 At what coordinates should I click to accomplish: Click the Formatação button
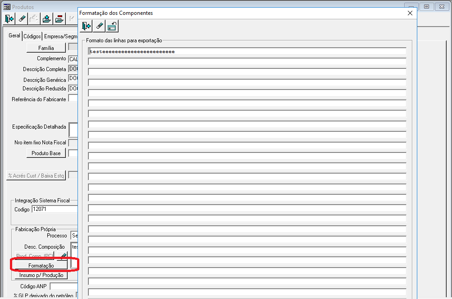tap(41, 265)
